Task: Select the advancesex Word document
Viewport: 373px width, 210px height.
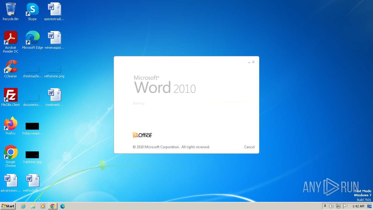Action: (x=10, y=183)
